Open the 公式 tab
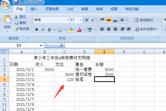The width and height of the screenshot is (166, 111). click(x=70, y=9)
